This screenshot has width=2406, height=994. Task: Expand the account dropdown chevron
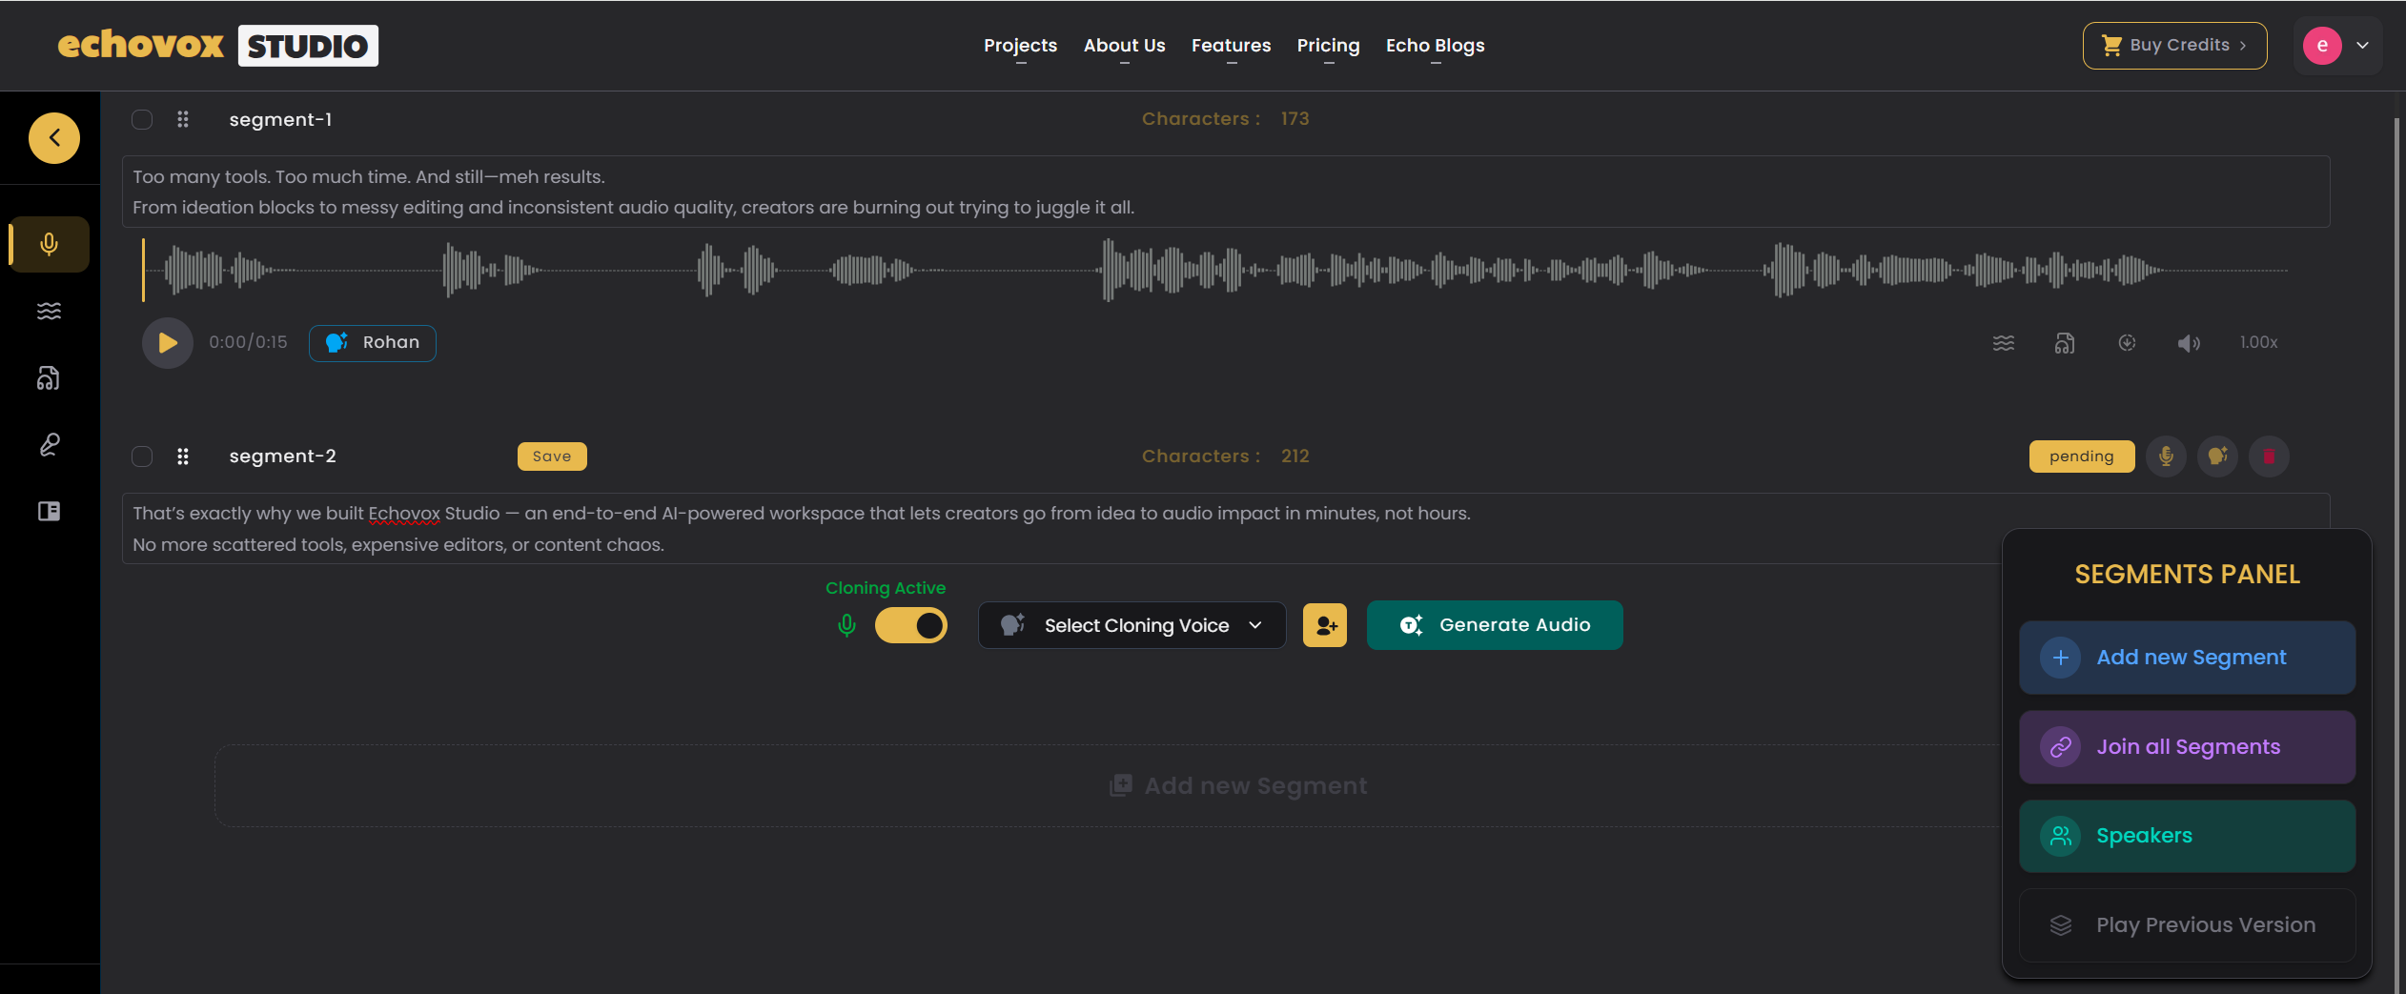click(2363, 46)
